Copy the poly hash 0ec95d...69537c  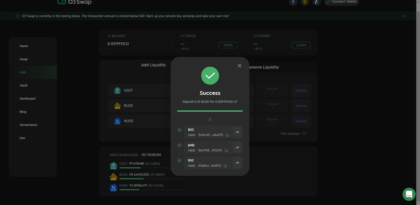tap(226, 150)
